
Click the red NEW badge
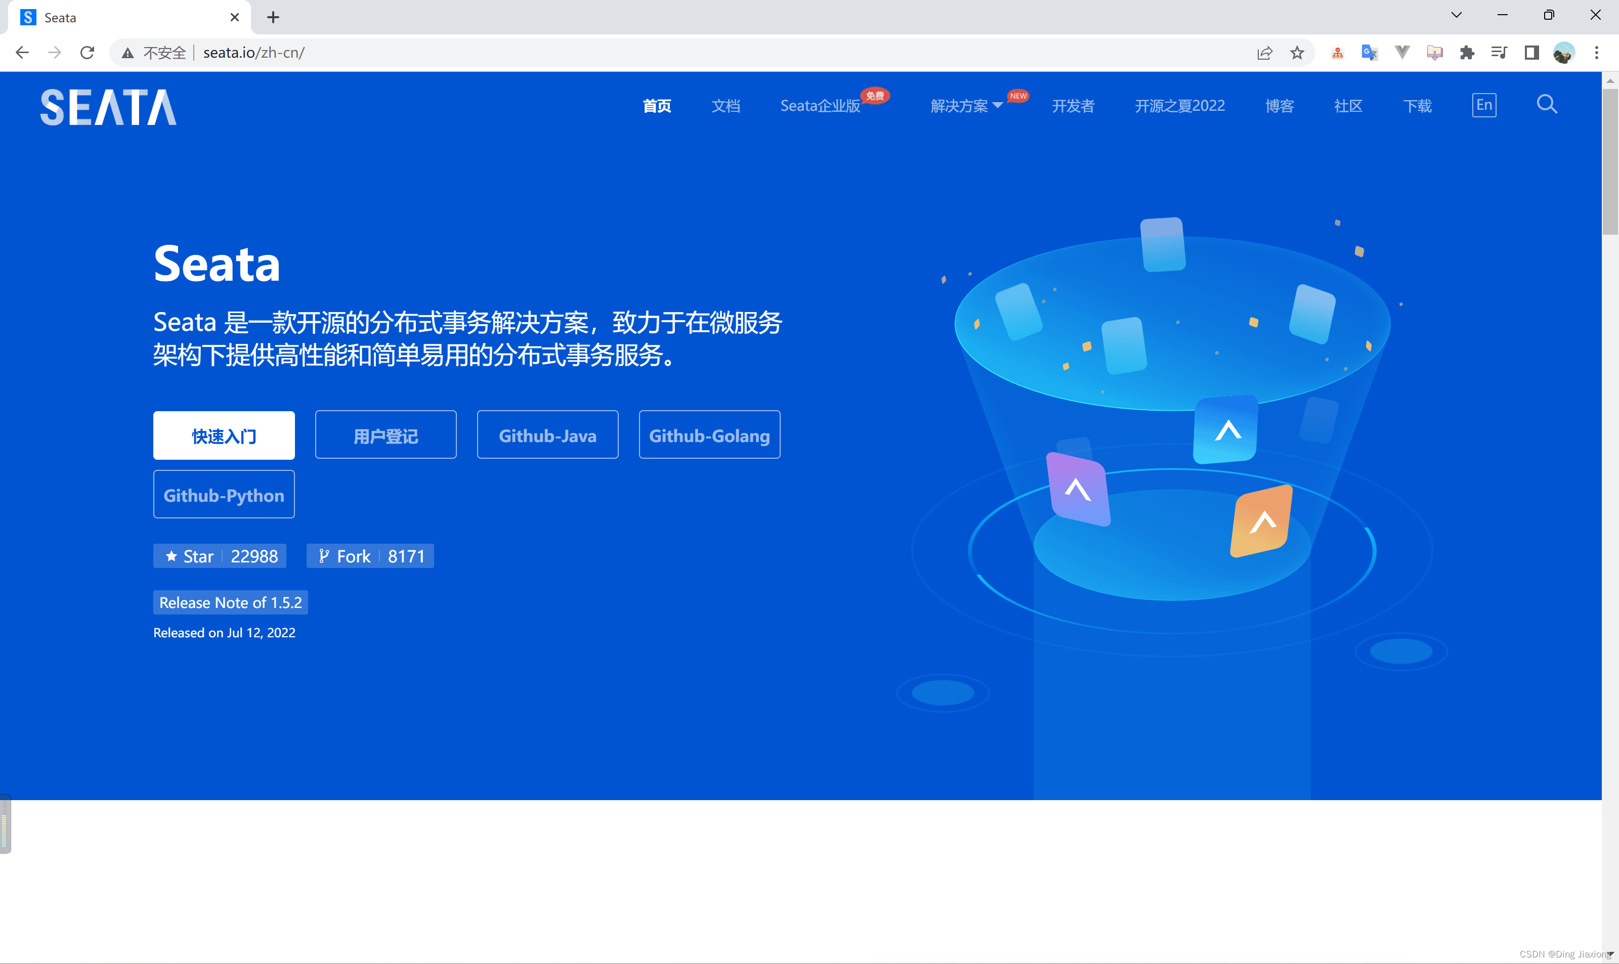[1018, 96]
